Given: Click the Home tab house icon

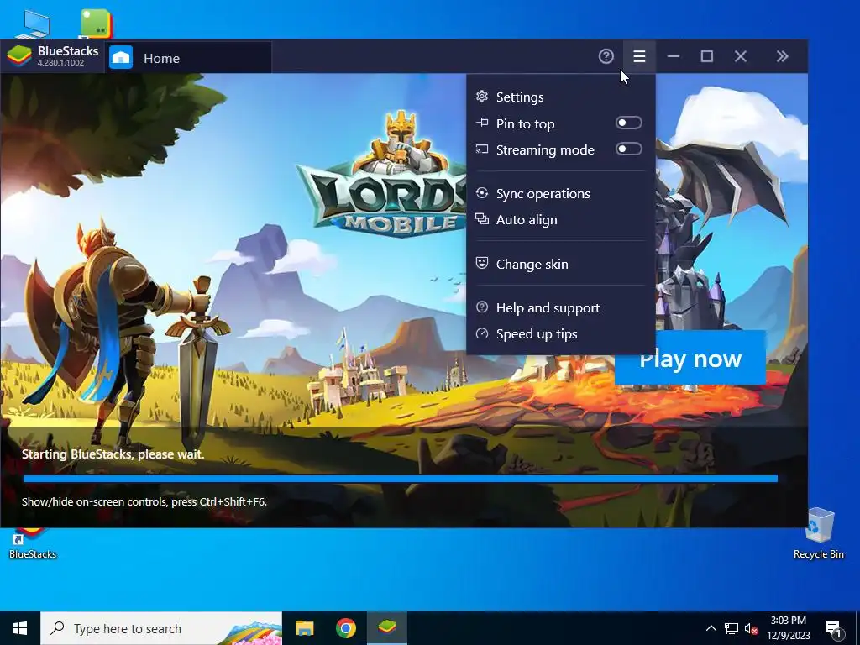Looking at the screenshot, I should point(121,58).
